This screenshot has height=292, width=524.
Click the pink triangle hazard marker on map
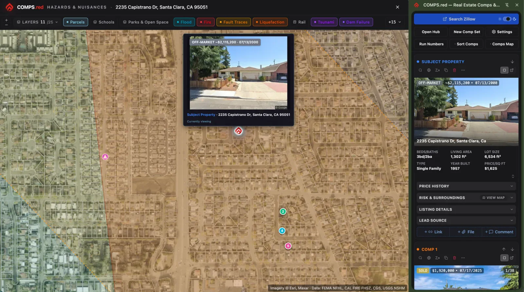pyautogui.click(x=105, y=157)
